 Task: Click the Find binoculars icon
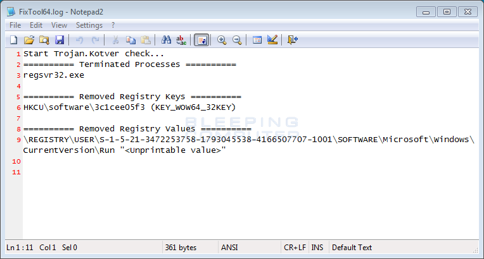pyautogui.click(x=167, y=40)
